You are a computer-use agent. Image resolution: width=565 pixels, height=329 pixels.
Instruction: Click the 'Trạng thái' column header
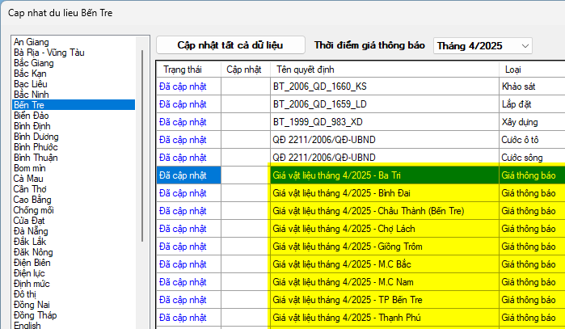188,70
